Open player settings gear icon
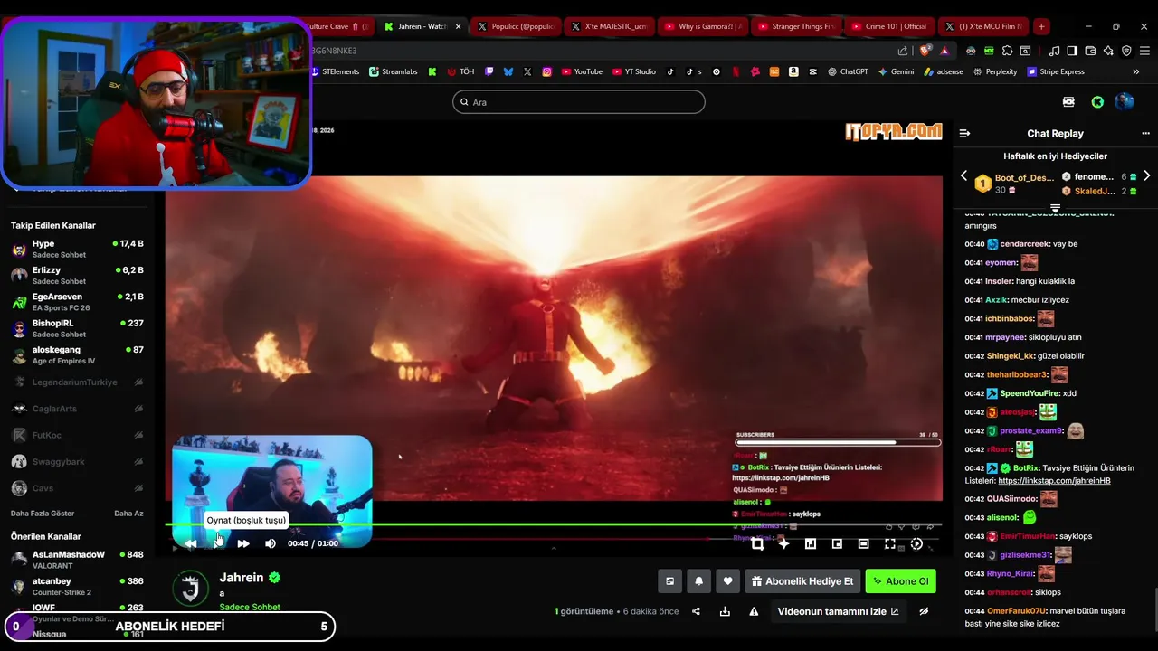Viewport: 1158px width, 651px height. click(x=916, y=543)
